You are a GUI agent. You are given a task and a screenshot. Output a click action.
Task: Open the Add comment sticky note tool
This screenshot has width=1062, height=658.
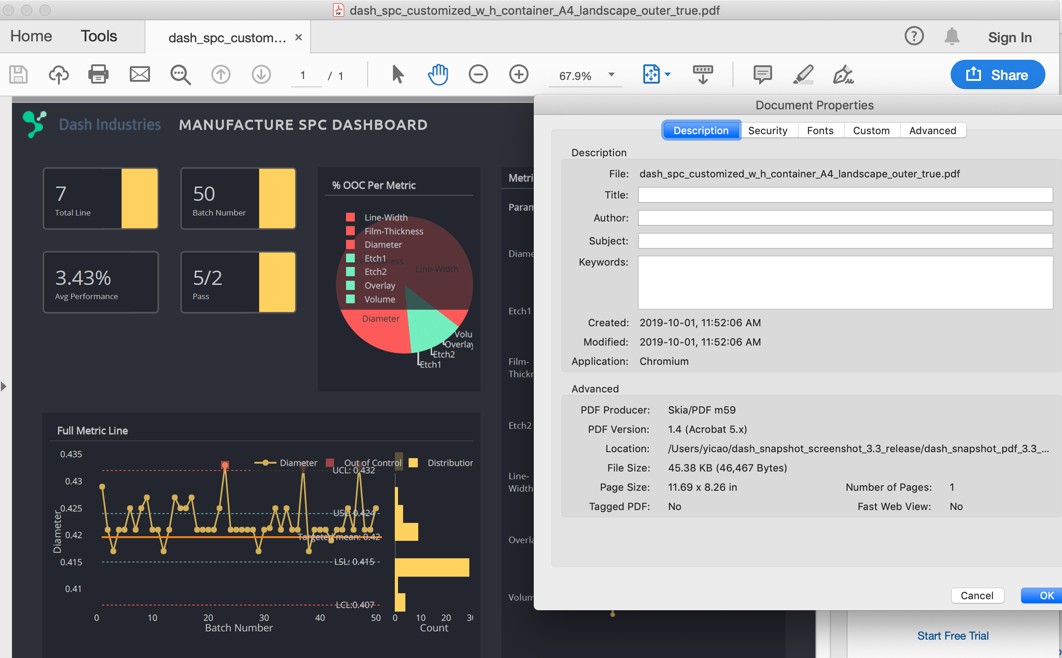[762, 74]
